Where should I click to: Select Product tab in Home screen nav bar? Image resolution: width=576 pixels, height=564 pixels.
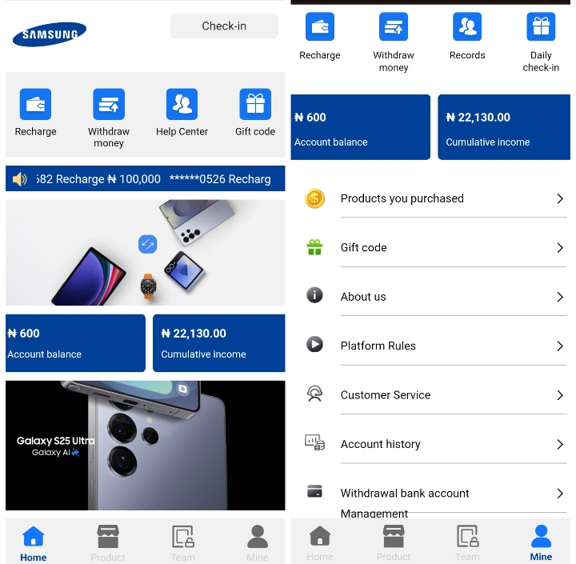pyautogui.click(x=108, y=543)
